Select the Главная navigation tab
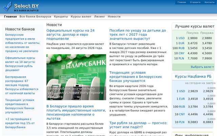Image resolution: width=217 pixels, height=136 pixels. pyautogui.click(x=11, y=17)
